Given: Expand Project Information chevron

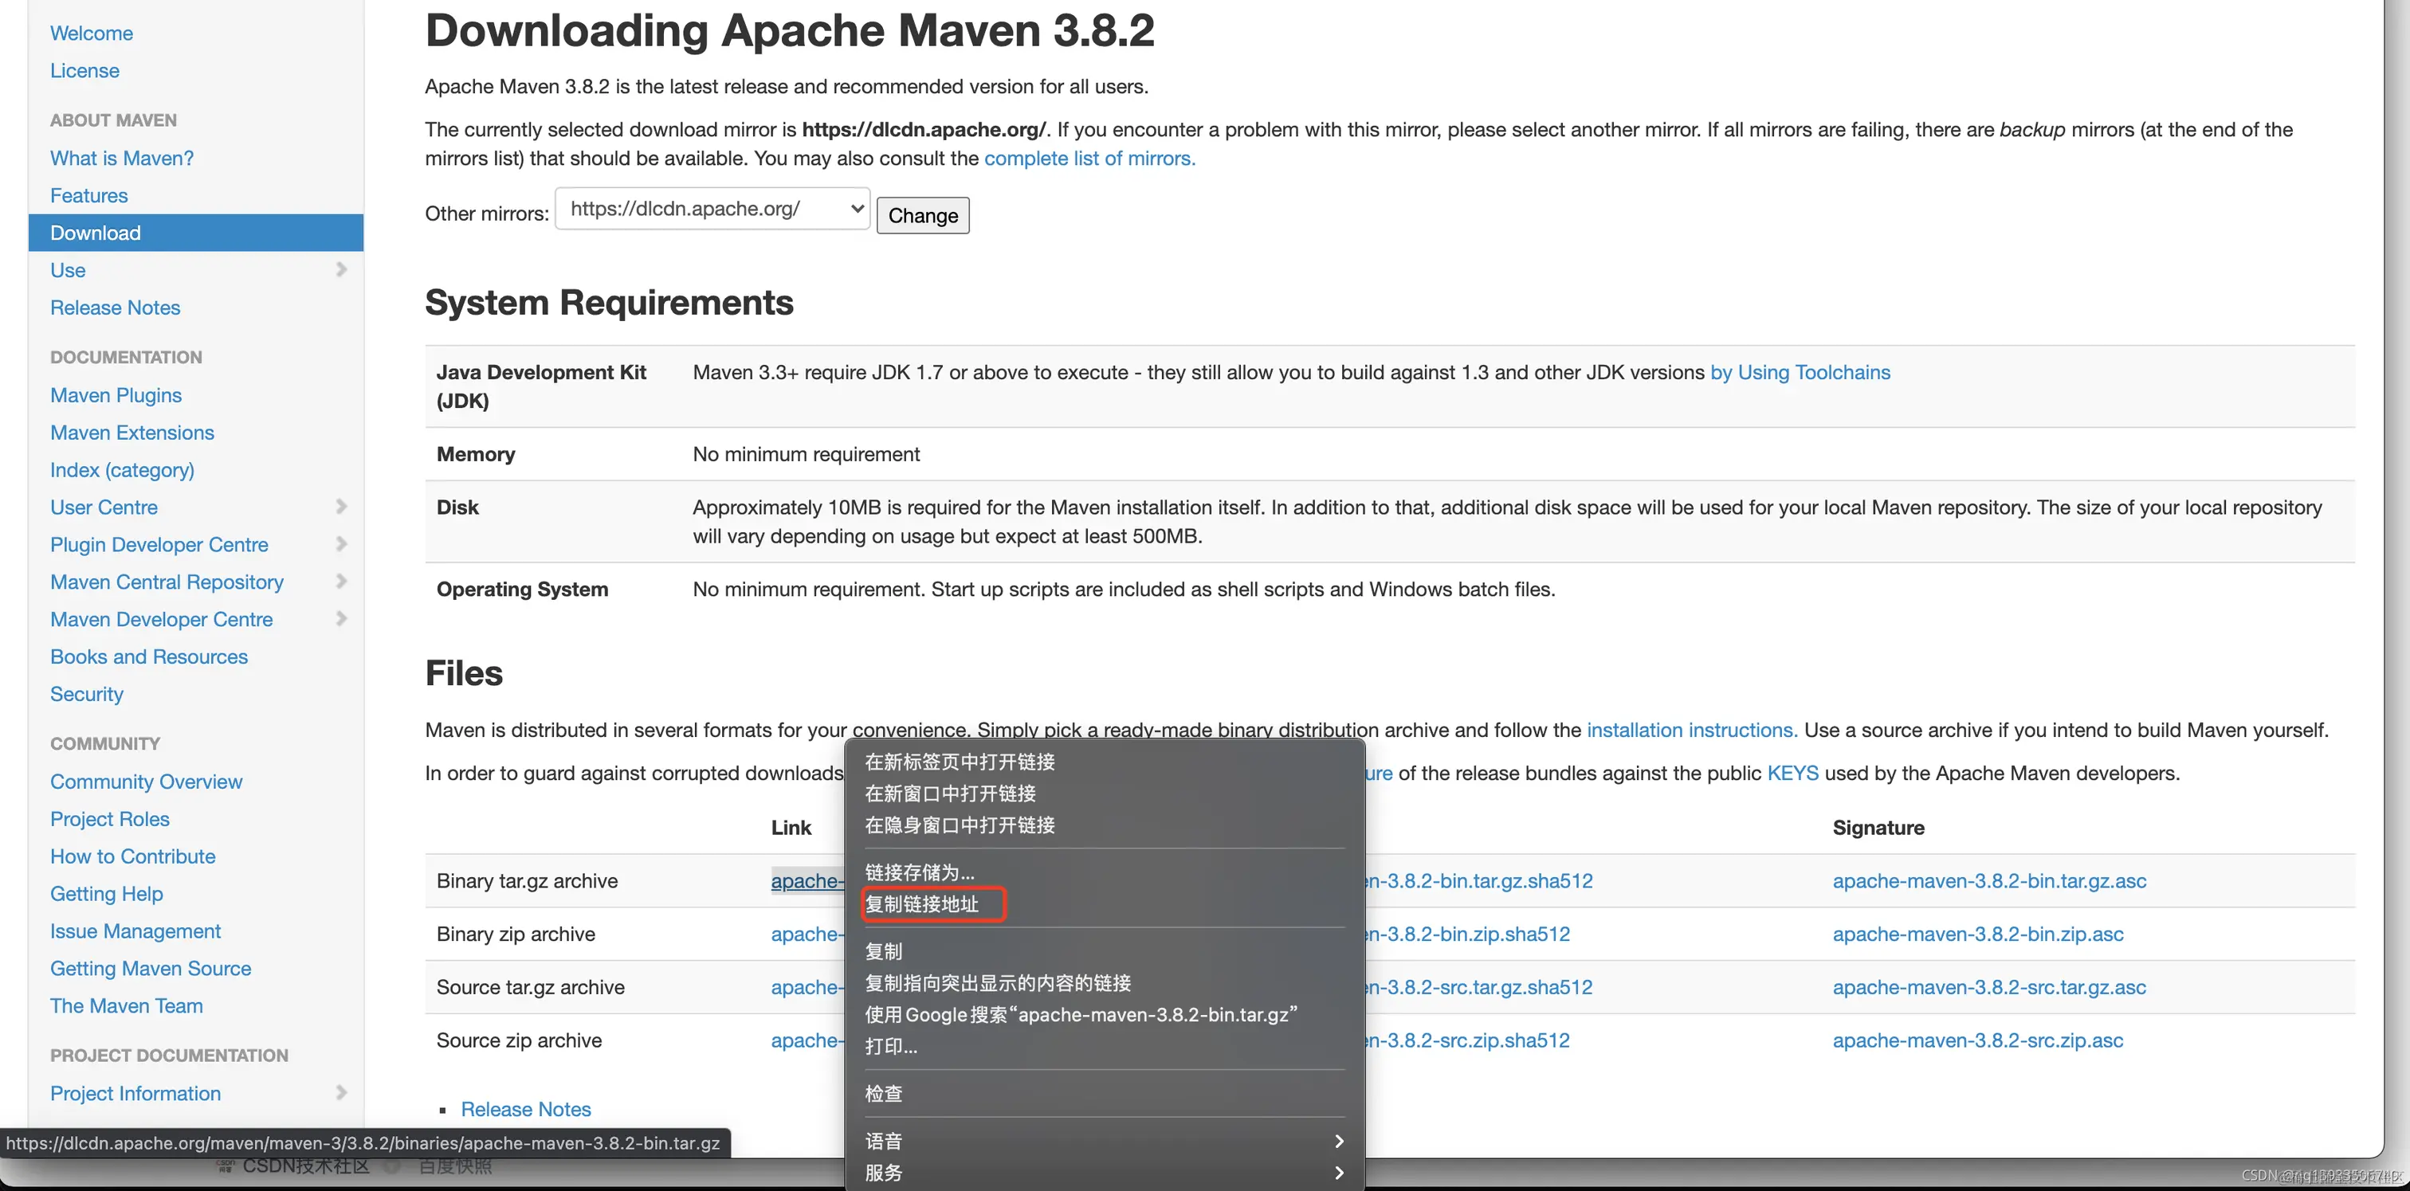Looking at the screenshot, I should coord(340,1093).
